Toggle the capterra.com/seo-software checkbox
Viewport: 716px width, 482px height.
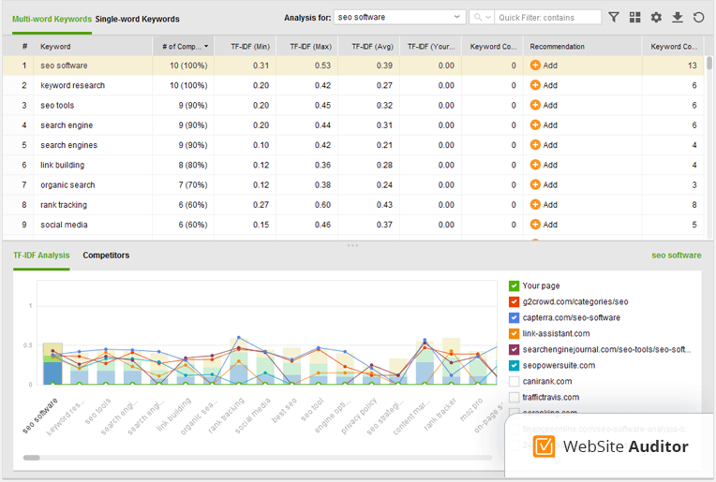(514, 317)
